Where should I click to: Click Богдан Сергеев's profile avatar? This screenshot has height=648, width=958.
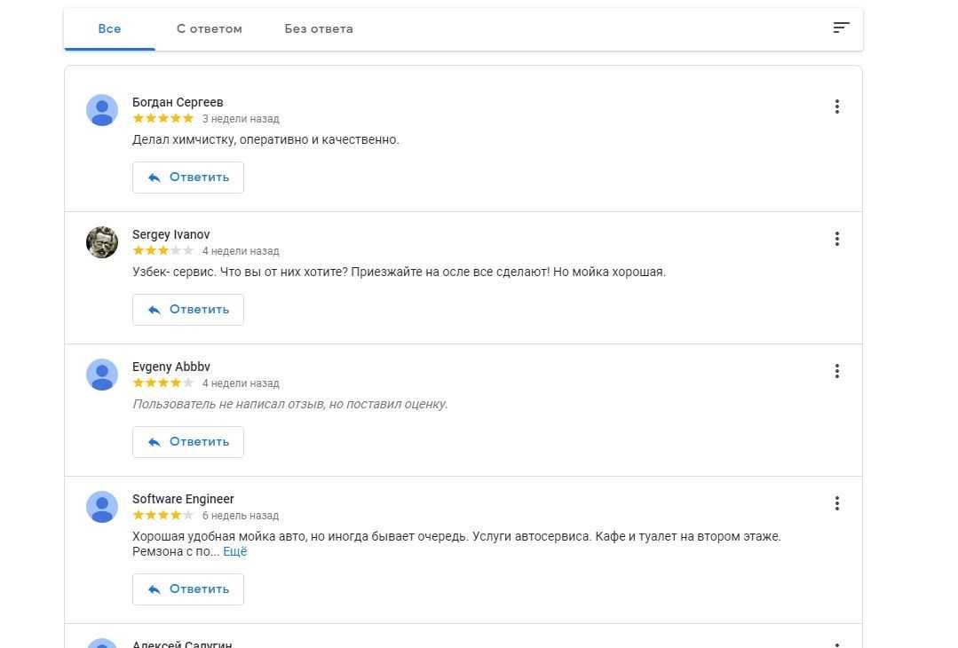click(102, 110)
